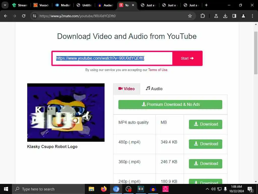Download the 480p mp4 version
This screenshot has width=258, height=194.
[x=206, y=144]
